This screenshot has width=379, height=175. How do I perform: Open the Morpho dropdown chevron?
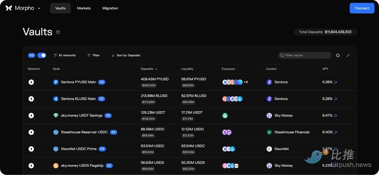click(39, 8)
